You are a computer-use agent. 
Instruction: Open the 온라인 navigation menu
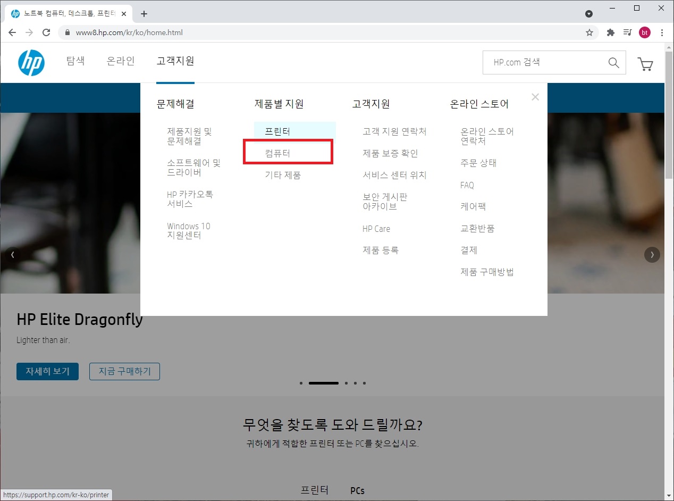click(121, 61)
